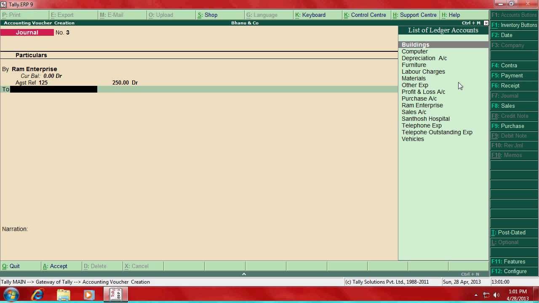
Task: Open F12: Configure
Action: tap(514, 271)
